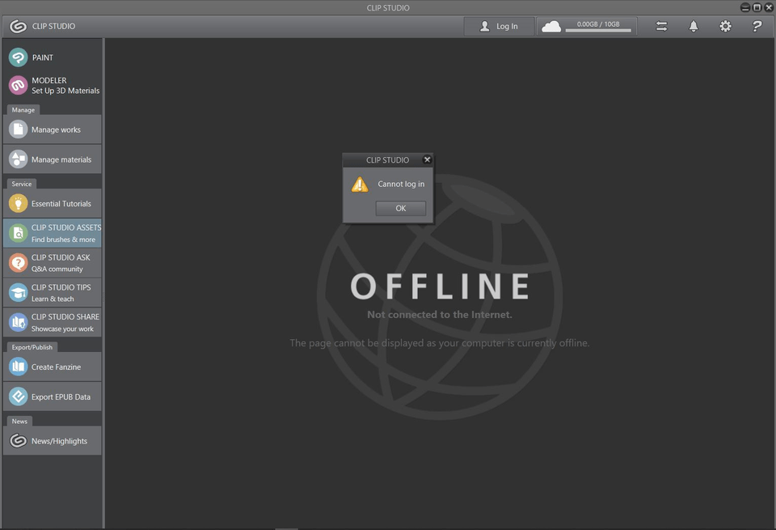Image resolution: width=776 pixels, height=530 pixels.
Task: Click 'Not connected to the Internet.' text
Action: [x=440, y=315]
